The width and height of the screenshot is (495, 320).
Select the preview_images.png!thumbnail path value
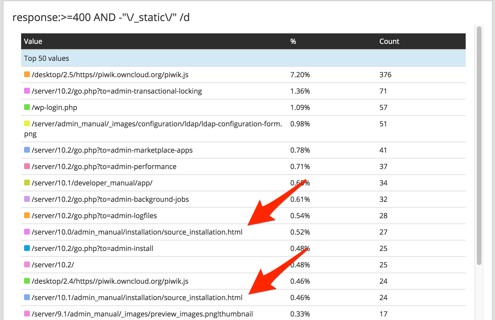142,314
